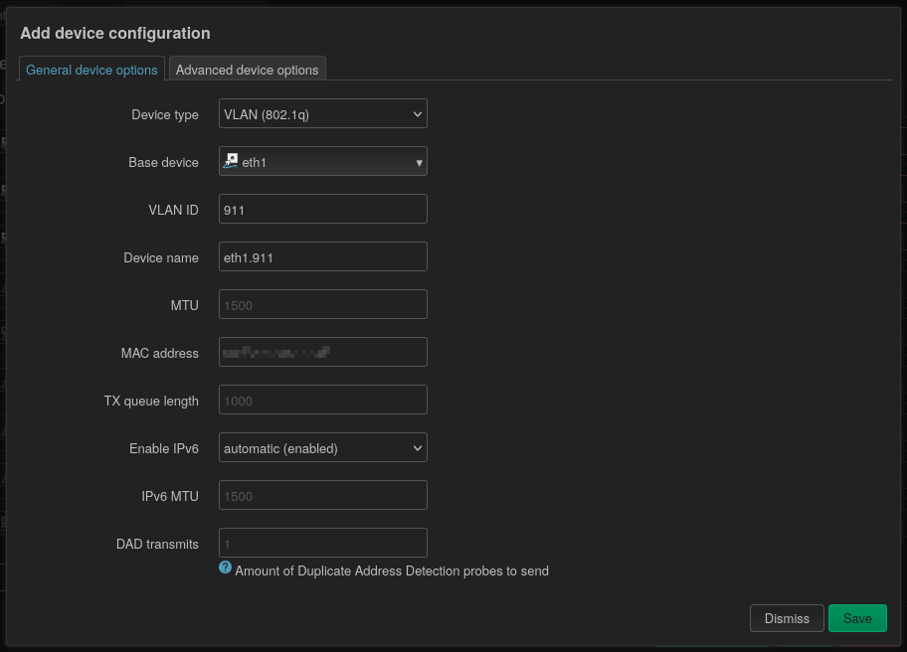Focus the TX queue length field
The width and height of the screenshot is (907, 652).
(322, 401)
